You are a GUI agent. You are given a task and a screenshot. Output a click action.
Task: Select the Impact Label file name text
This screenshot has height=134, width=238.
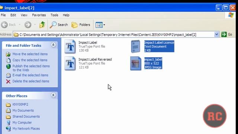click(88, 42)
